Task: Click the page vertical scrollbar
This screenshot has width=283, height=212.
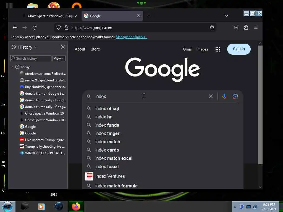Action: click(260, 105)
